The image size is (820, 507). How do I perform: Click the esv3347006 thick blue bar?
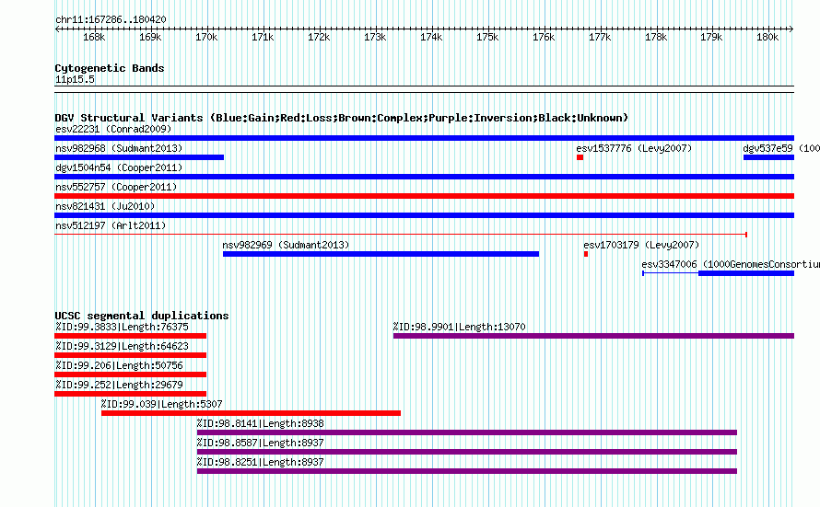click(746, 273)
